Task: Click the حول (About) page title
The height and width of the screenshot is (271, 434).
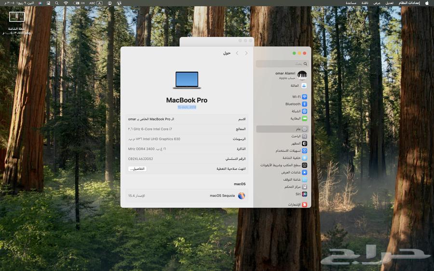Action: pyautogui.click(x=227, y=53)
